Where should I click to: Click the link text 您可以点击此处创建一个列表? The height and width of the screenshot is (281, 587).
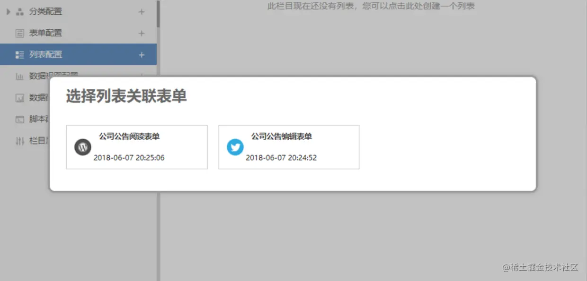point(418,6)
